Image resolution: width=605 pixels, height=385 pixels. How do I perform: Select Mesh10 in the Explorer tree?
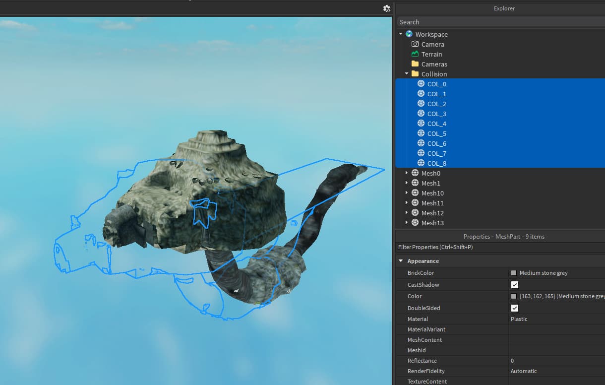[x=432, y=193]
